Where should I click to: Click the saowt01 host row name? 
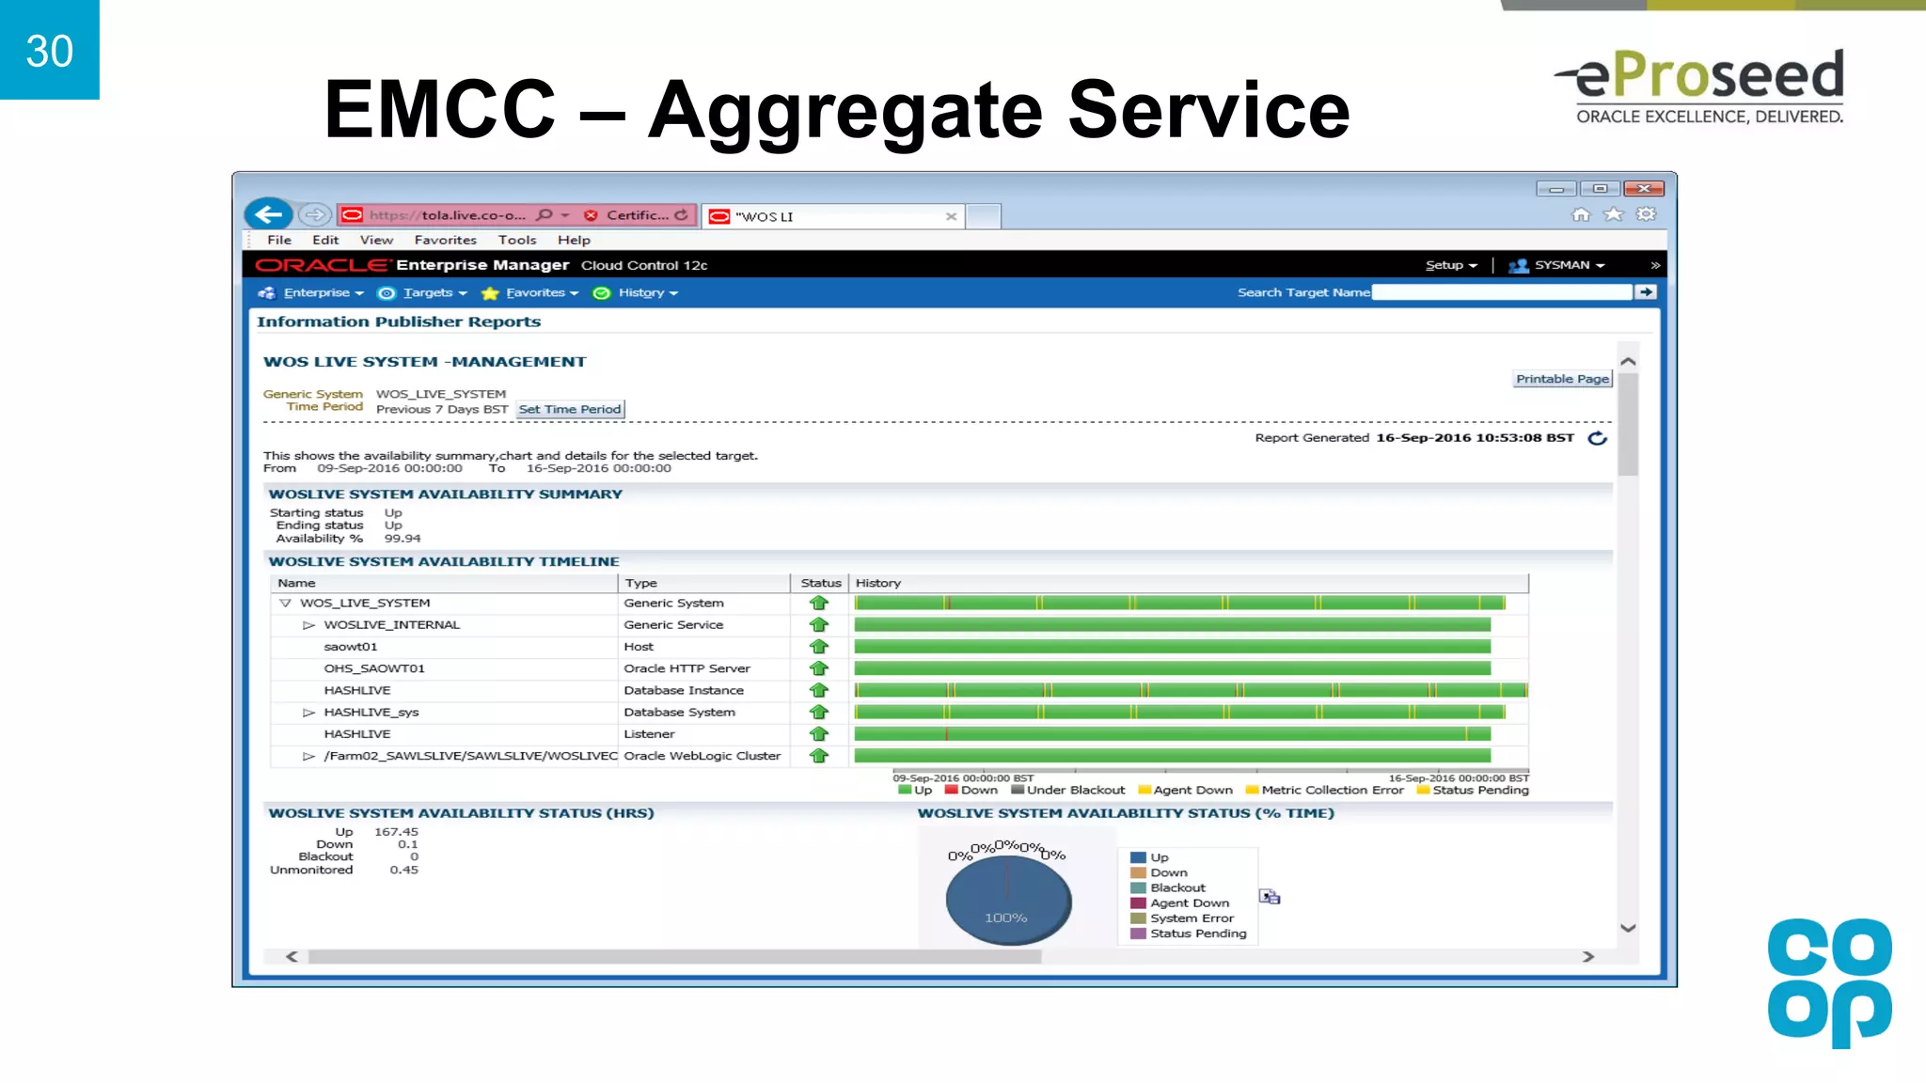click(x=351, y=647)
